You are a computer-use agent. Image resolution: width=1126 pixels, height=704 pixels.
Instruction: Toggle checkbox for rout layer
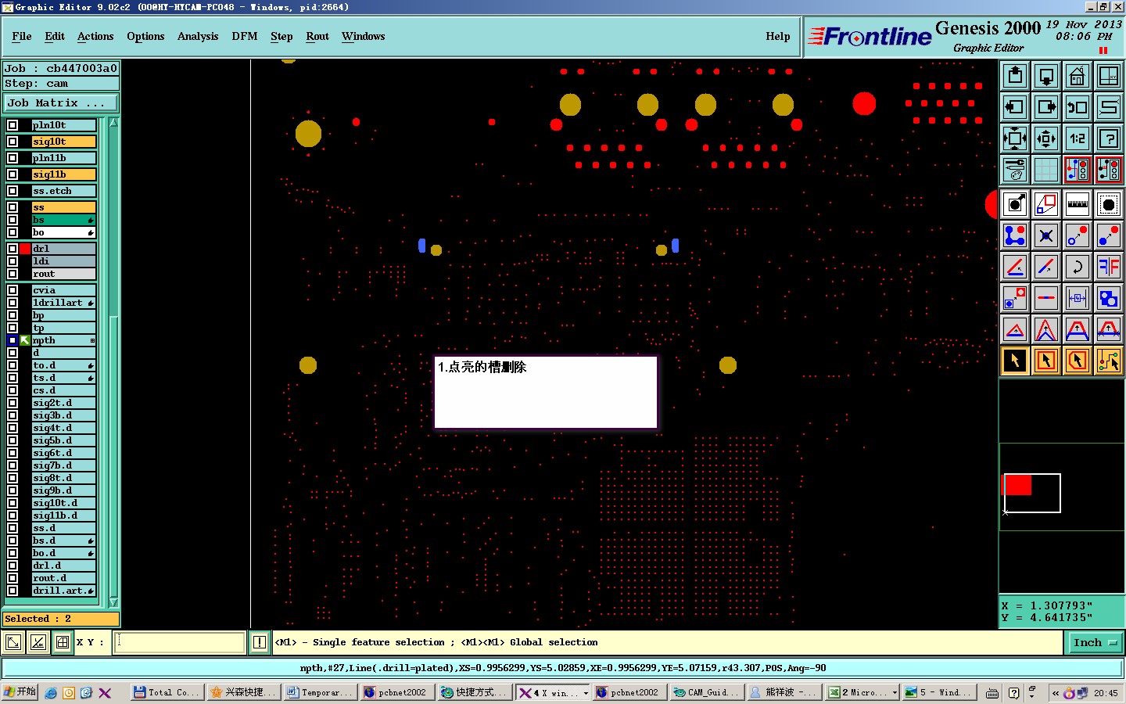point(13,274)
